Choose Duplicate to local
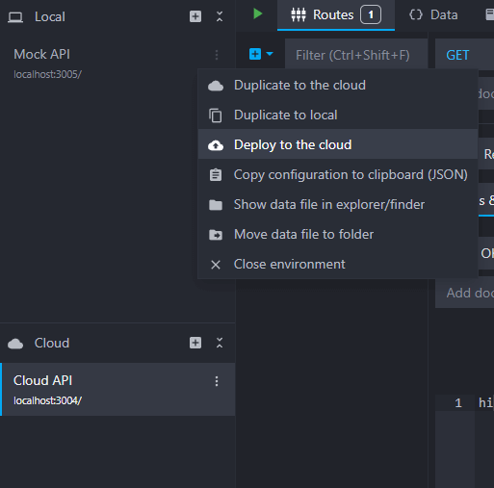 coord(338,115)
